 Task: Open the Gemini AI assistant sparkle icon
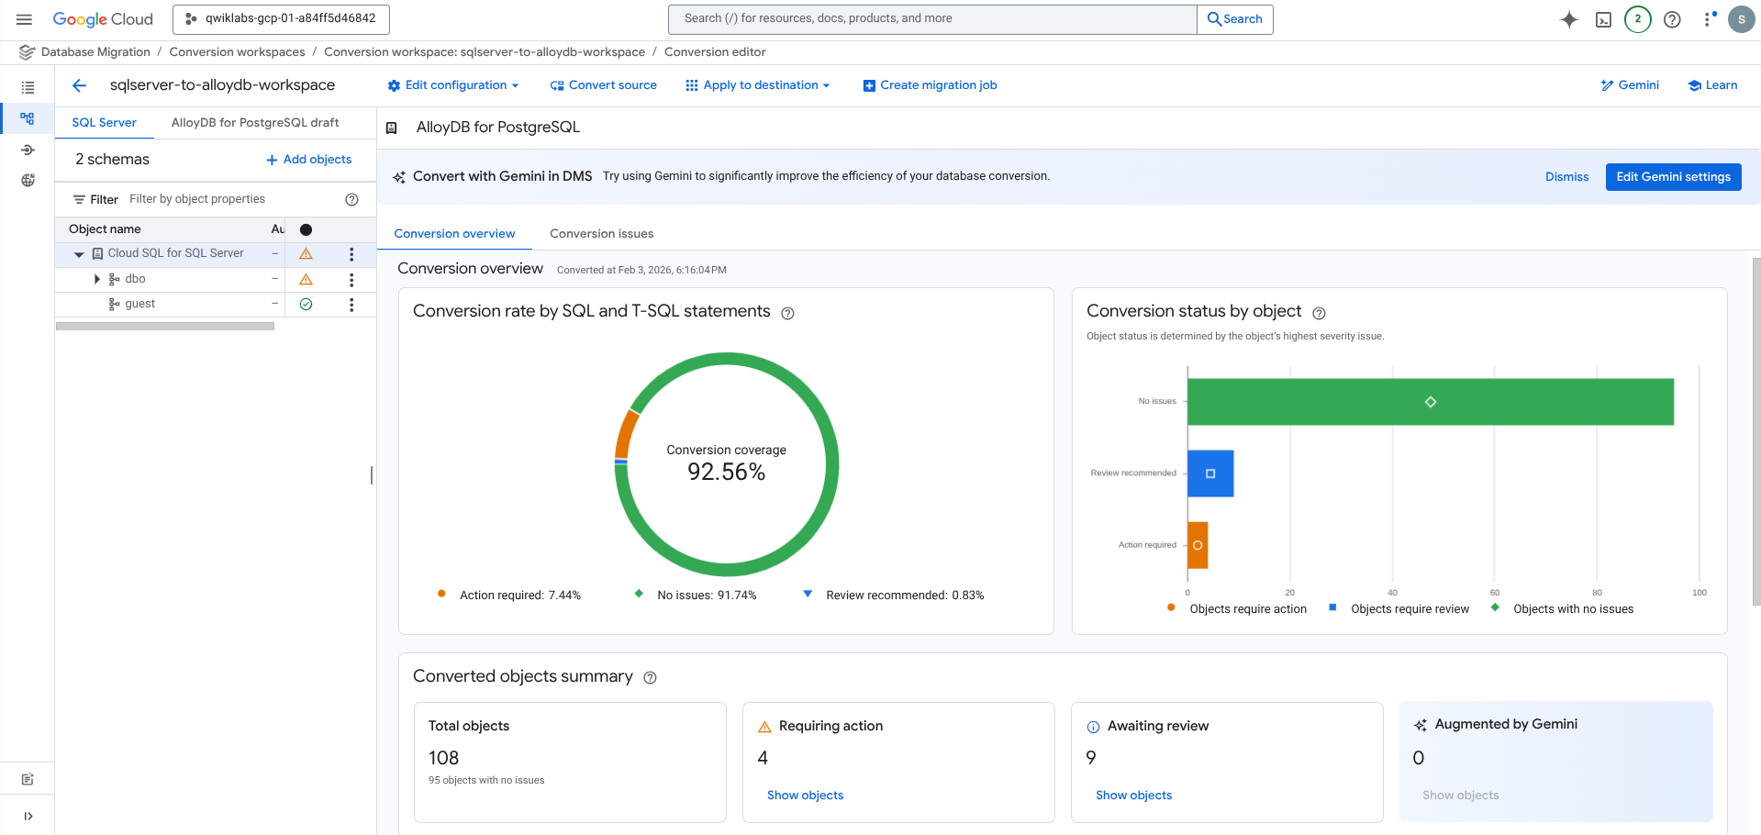click(x=1569, y=19)
